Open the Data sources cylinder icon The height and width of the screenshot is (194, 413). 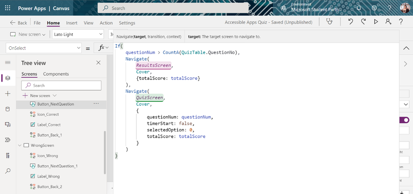pyautogui.click(x=7, y=109)
